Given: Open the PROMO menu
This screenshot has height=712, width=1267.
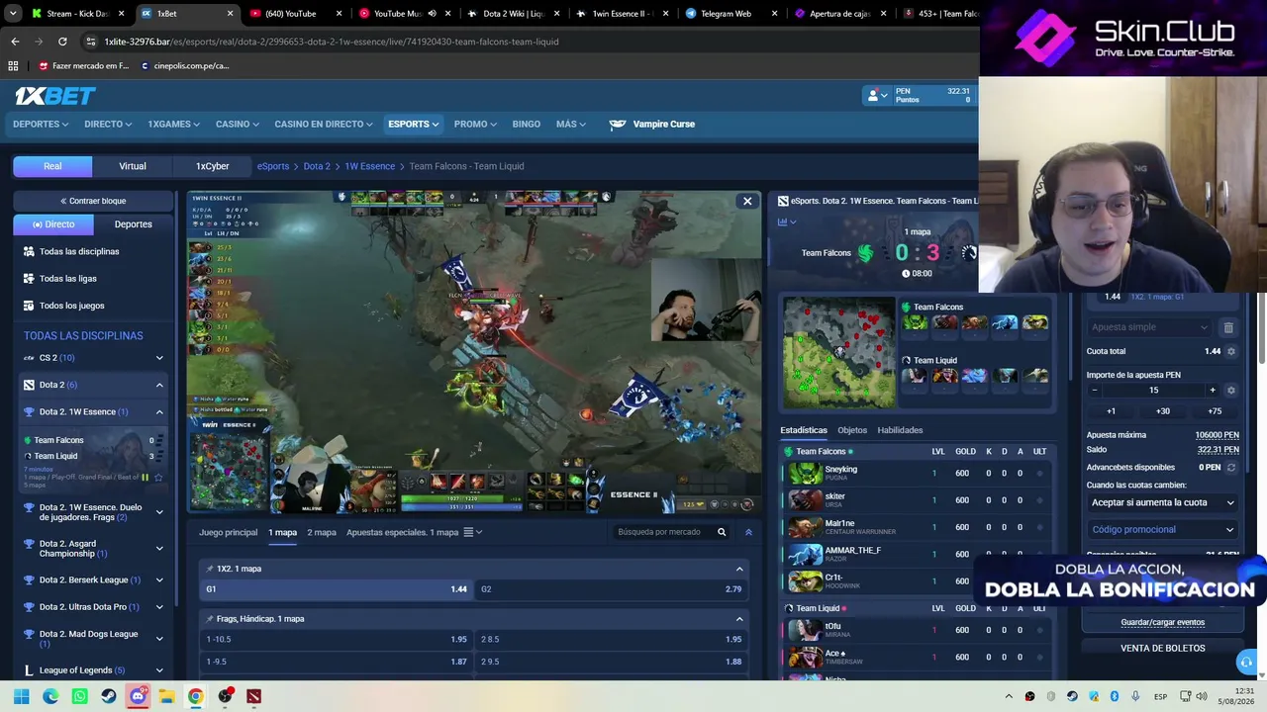Looking at the screenshot, I should [x=475, y=125].
